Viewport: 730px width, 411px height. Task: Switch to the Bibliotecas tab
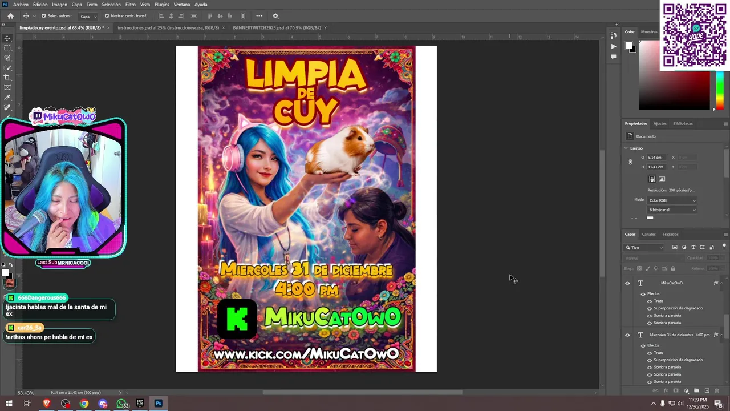click(x=683, y=123)
